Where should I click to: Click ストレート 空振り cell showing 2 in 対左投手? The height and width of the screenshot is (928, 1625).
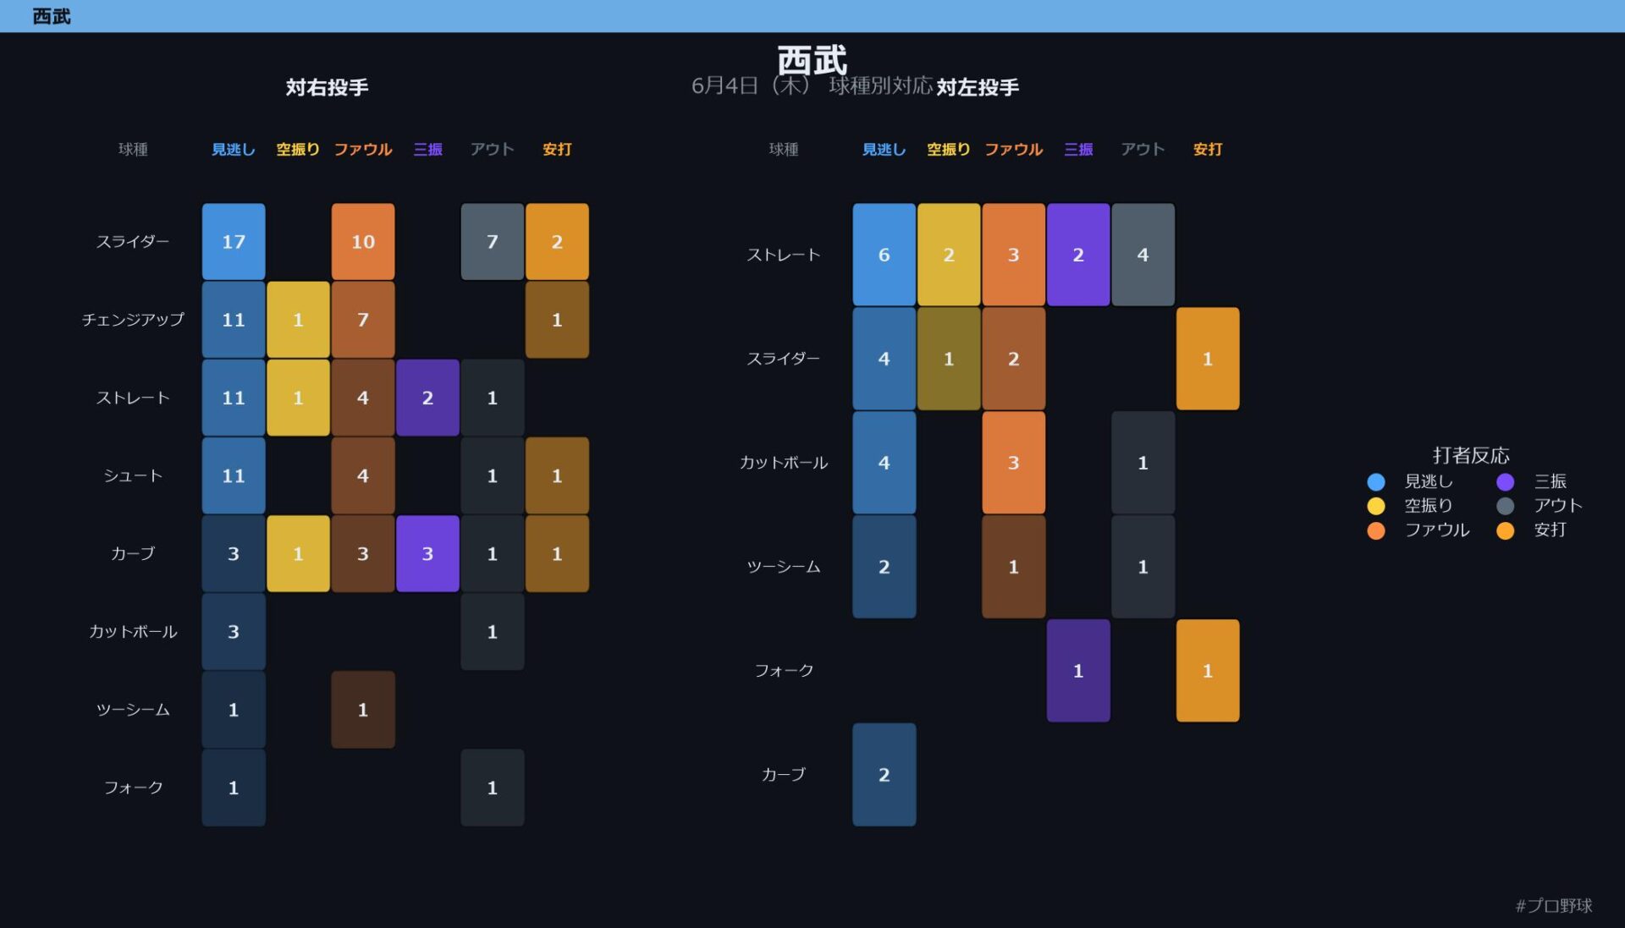coord(949,255)
